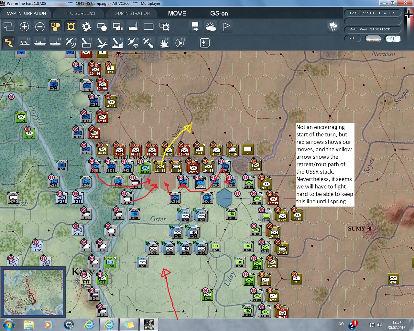The image size is (414, 331).
Task: Click the date and Turn 131 display
Action: click(x=372, y=13)
